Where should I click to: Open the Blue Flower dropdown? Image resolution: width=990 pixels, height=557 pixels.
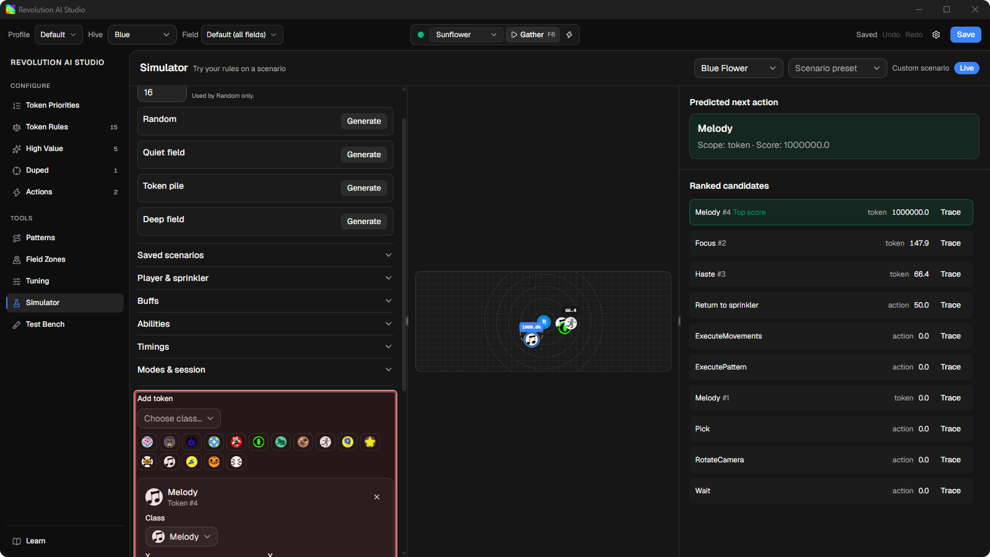pos(738,68)
